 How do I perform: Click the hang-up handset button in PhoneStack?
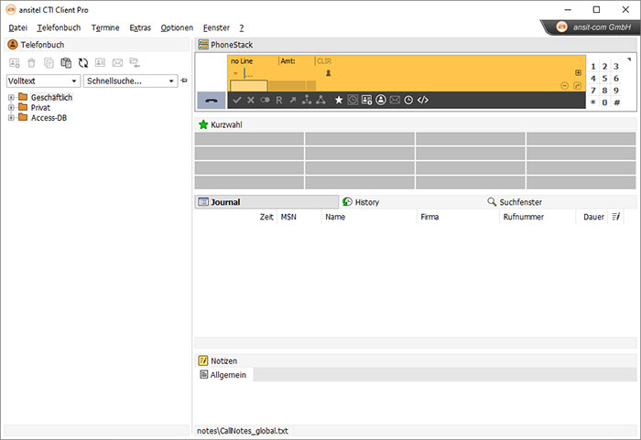point(211,100)
